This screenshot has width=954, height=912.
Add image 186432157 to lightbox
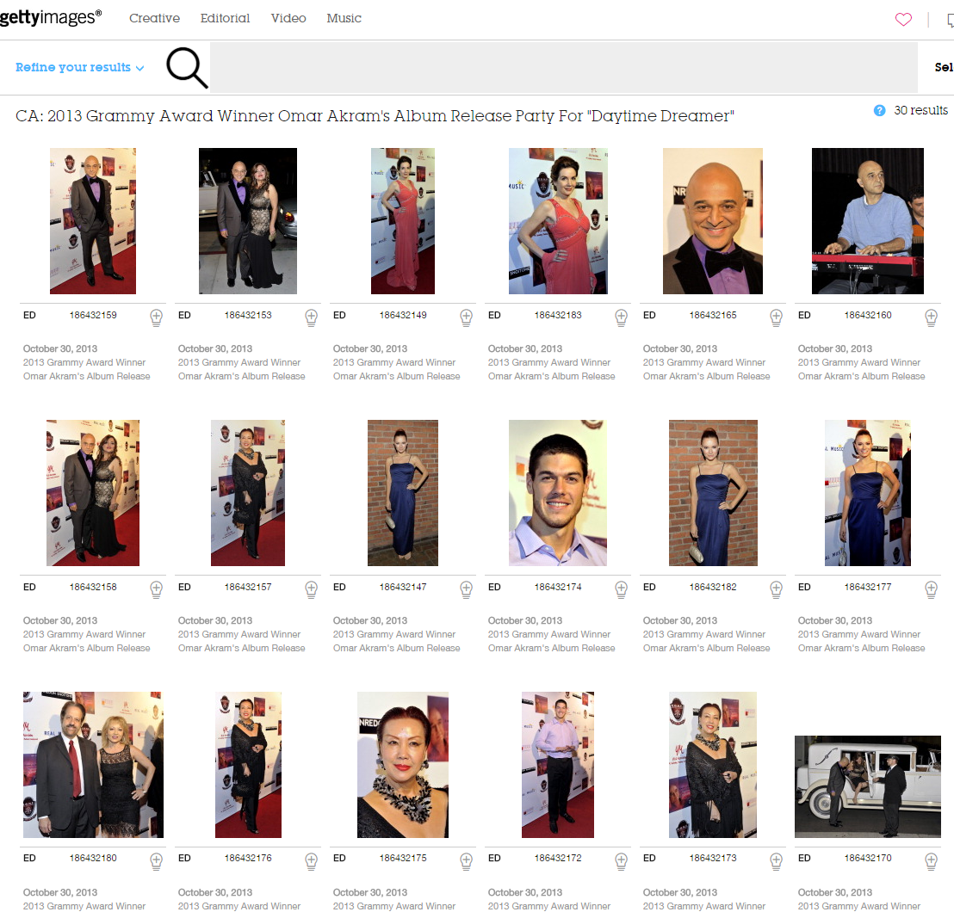tap(311, 588)
